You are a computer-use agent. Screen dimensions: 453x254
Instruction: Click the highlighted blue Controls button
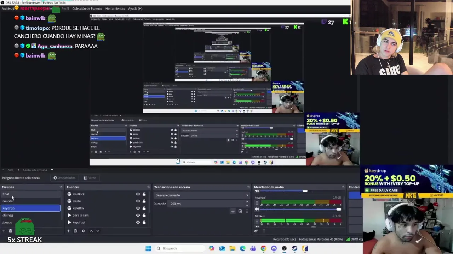coord(355,195)
